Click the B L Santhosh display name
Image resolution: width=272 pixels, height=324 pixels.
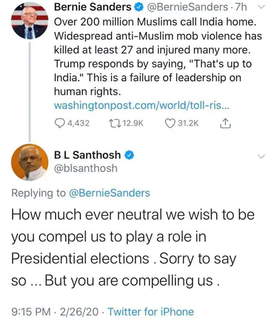pyautogui.click(x=87, y=155)
